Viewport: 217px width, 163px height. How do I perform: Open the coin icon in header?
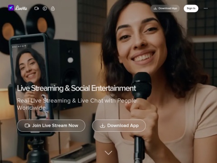click(45, 9)
